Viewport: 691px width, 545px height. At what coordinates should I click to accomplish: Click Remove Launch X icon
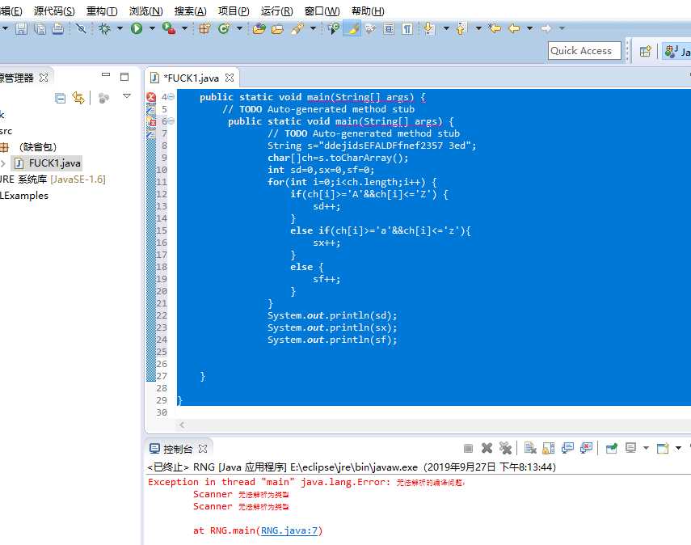(487, 449)
